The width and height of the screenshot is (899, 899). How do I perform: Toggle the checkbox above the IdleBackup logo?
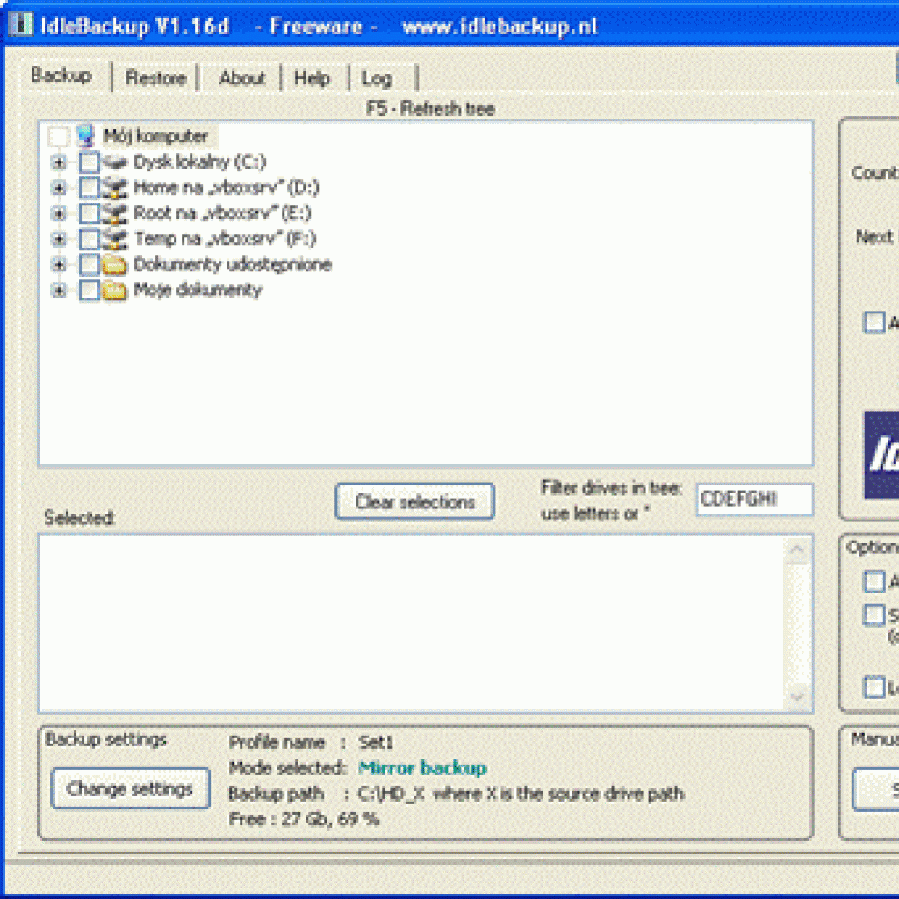point(874,322)
